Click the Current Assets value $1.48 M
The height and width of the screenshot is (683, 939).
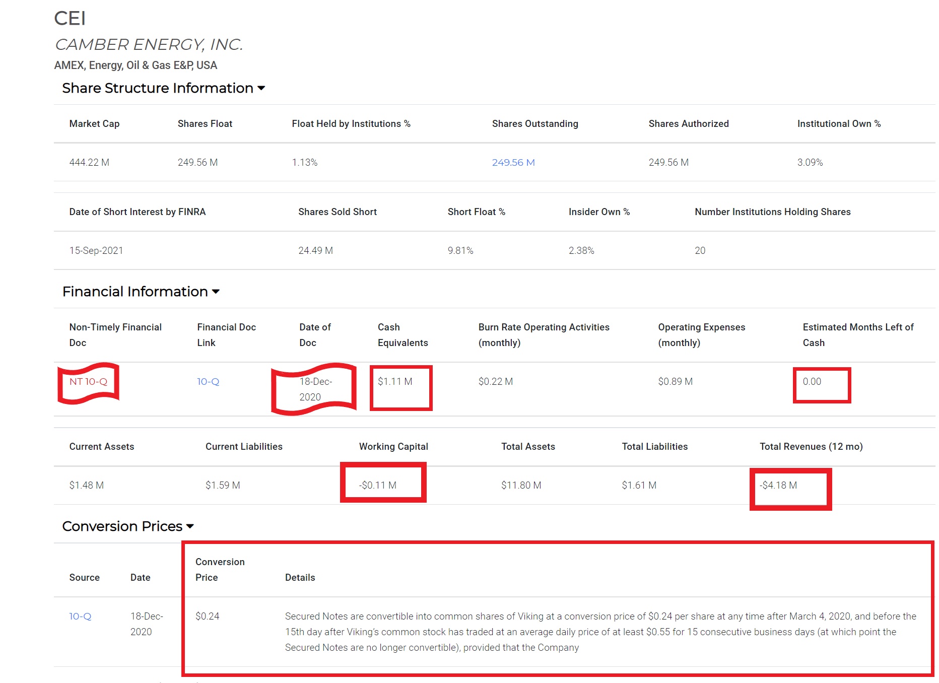(x=86, y=486)
